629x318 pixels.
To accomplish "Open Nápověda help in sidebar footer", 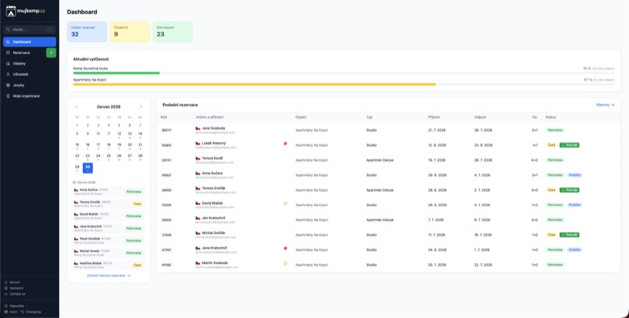I will pyautogui.click(x=14, y=306).
